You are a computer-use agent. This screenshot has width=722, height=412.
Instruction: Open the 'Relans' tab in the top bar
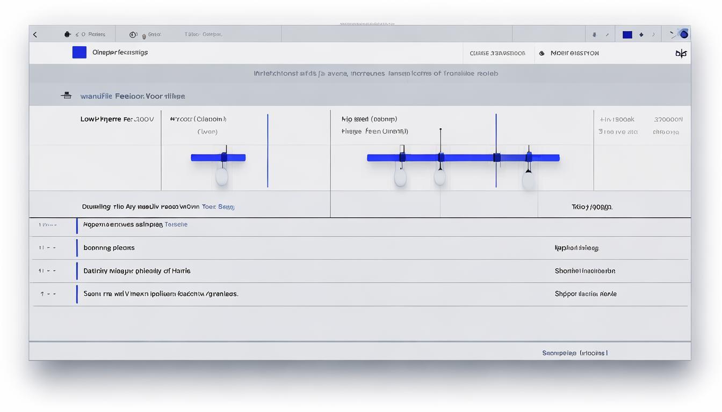96,34
